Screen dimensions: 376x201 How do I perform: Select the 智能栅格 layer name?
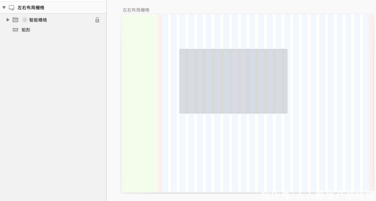(x=38, y=20)
